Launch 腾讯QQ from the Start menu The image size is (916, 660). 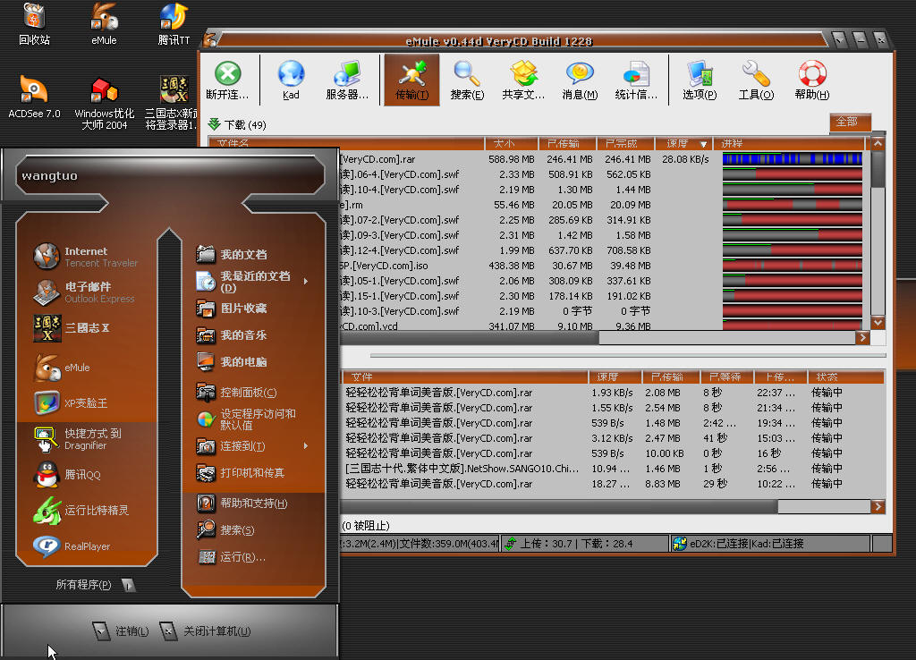point(68,474)
